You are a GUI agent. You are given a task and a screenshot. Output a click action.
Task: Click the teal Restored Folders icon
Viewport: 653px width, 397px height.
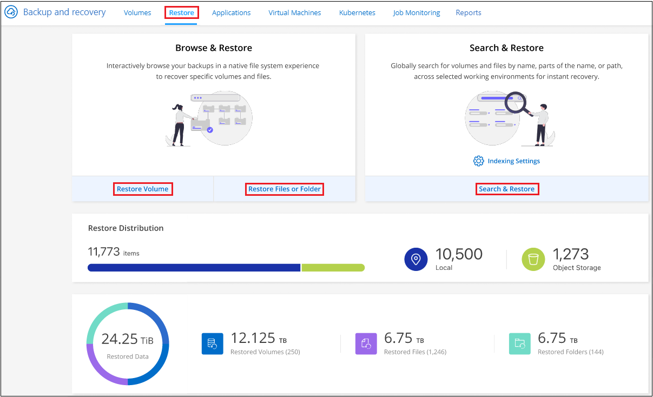[x=520, y=343]
